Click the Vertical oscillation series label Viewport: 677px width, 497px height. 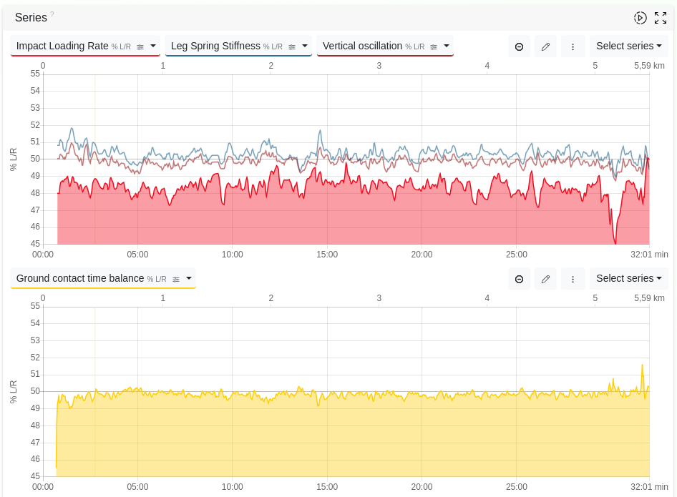click(x=362, y=46)
